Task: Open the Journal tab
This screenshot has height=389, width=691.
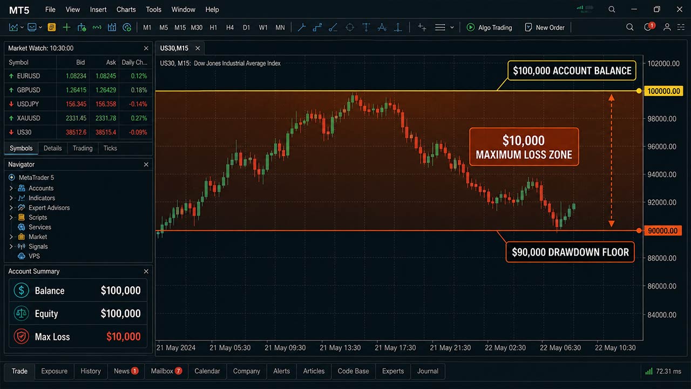Action: tap(428, 371)
